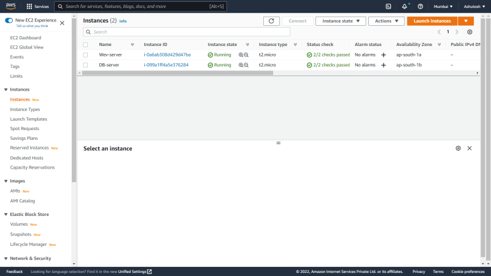Viewport: 491px width, 276px height.
Task: Open the Services grid menu
Action: 37,6
